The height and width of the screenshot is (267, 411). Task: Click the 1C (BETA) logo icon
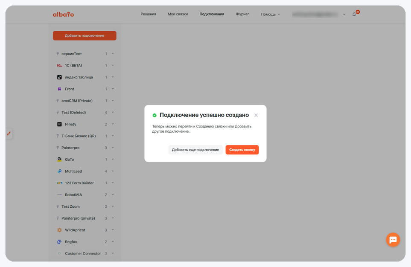coord(59,66)
